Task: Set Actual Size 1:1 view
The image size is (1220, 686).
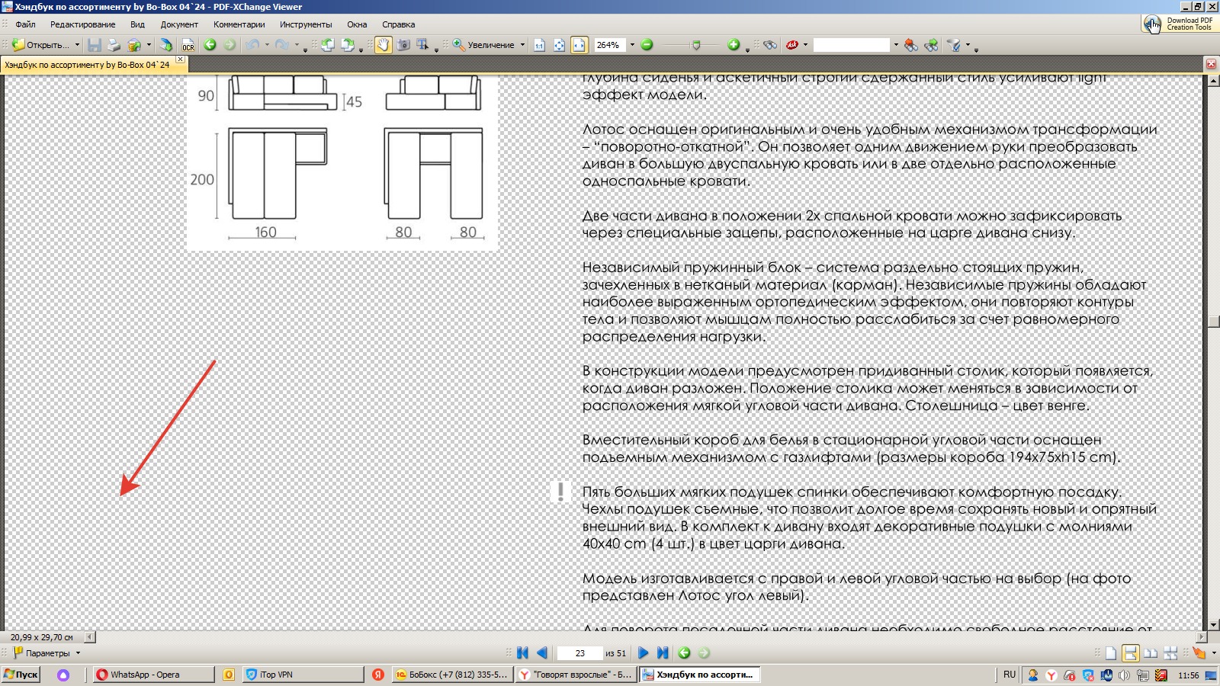Action: [539, 45]
